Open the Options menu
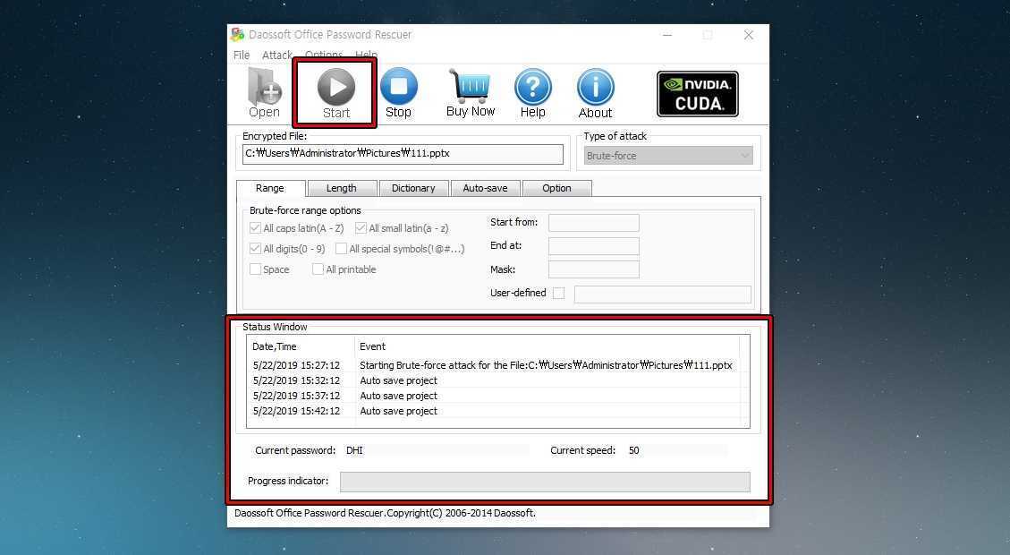This screenshot has height=555, width=1010. pos(324,55)
